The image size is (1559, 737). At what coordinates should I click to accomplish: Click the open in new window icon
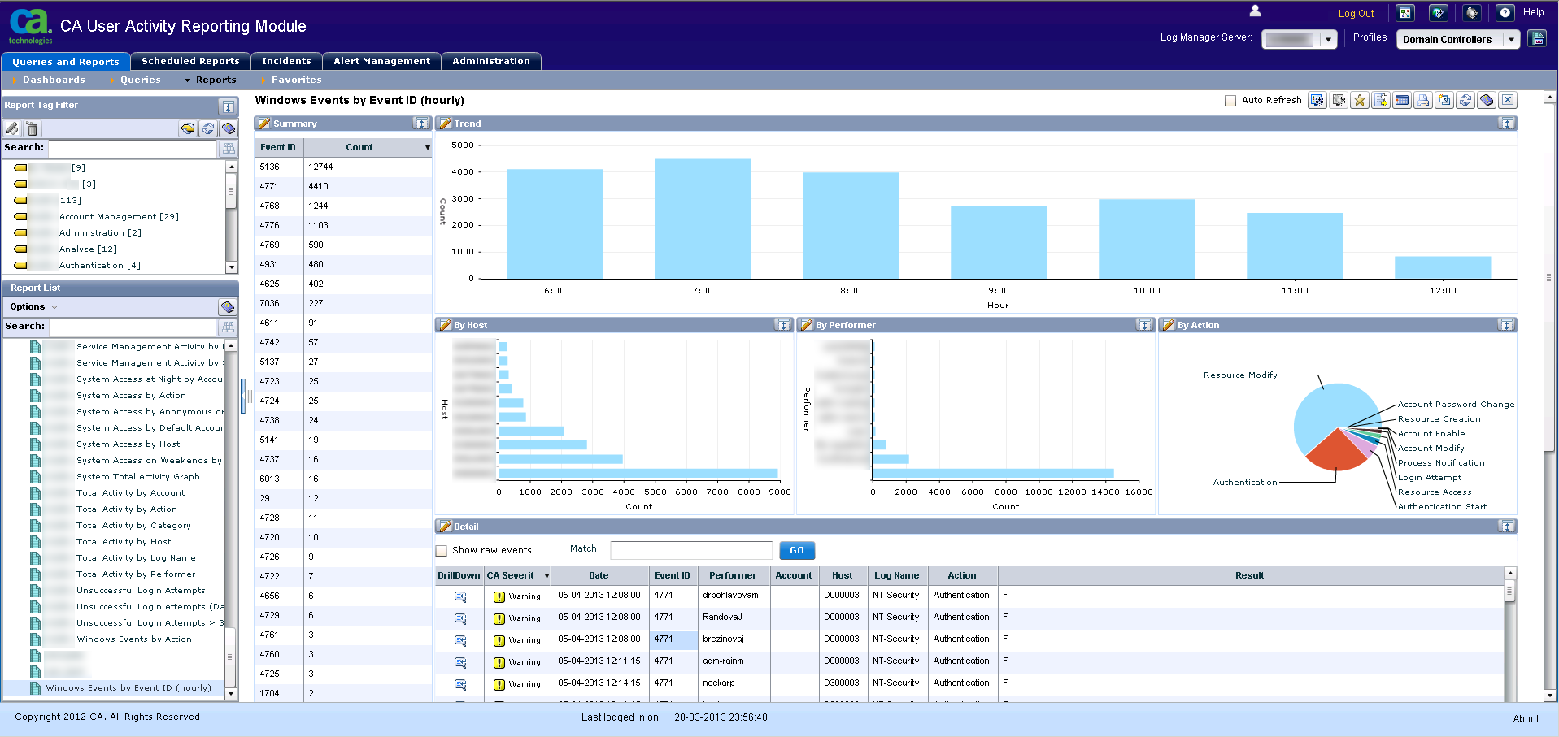click(1444, 100)
